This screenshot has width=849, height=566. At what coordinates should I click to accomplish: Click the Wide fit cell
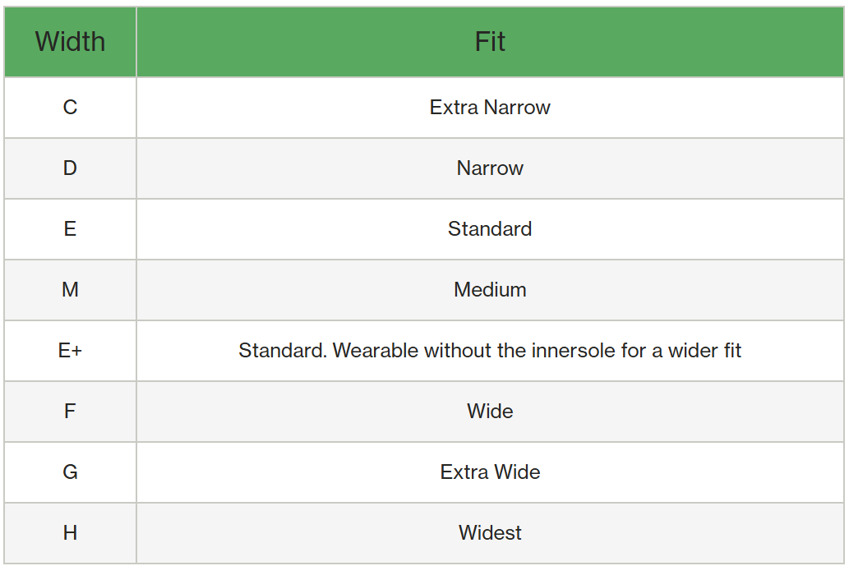[x=490, y=412]
